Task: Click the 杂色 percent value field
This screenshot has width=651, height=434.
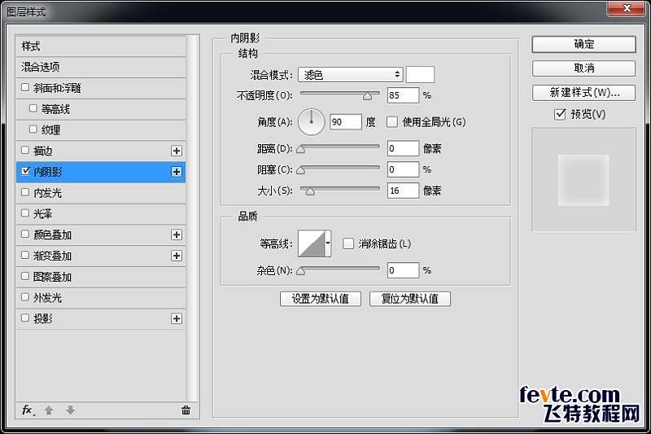Action: click(x=403, y=270)
